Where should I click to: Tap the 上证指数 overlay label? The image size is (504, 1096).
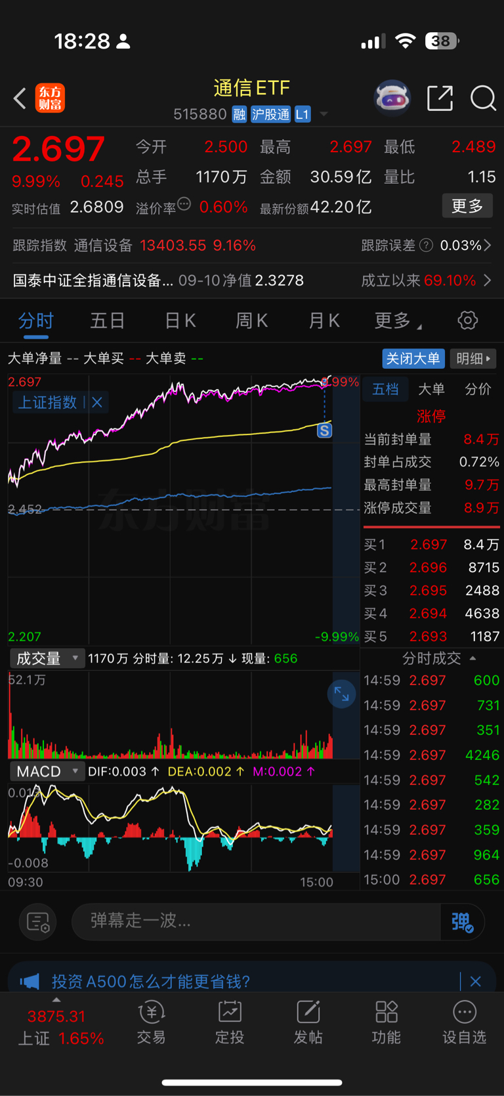(47, 402)
